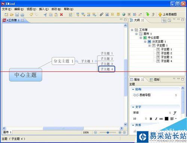The image size is (187, 143).
Task: Open the 视图 menu
Action: pyautogui.click(x=31, y=9)
